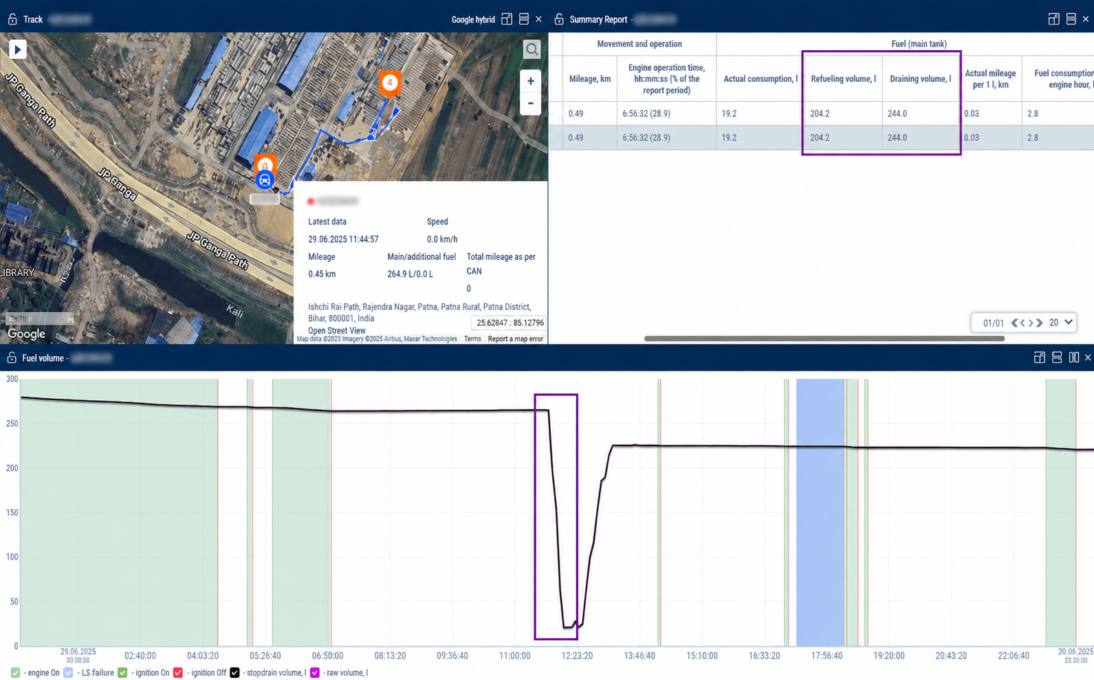Screen dimensions: 1094x680
Task: Go to next page of Summary Report
Action: 1031,322
